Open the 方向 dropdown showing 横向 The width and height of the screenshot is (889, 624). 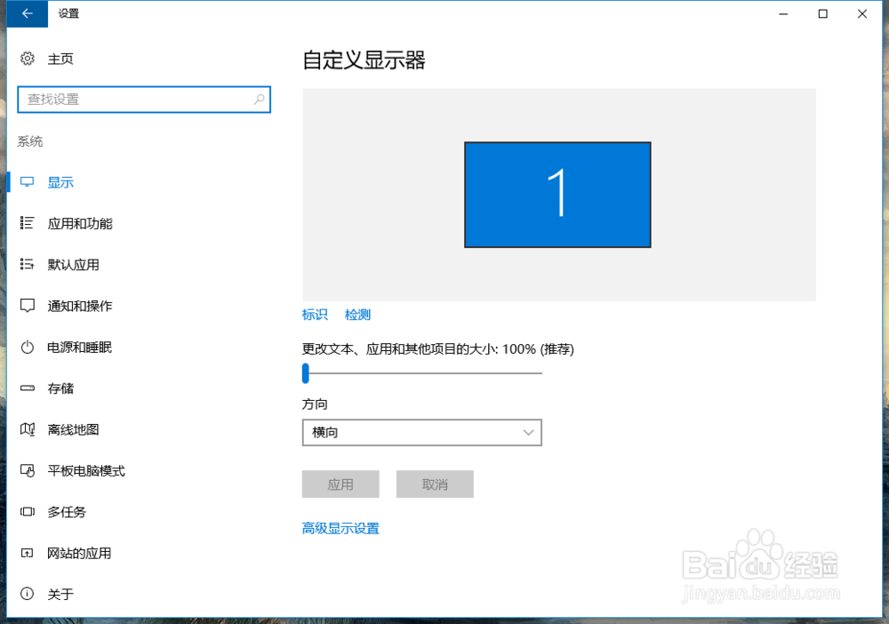click(x=421, y=432)
